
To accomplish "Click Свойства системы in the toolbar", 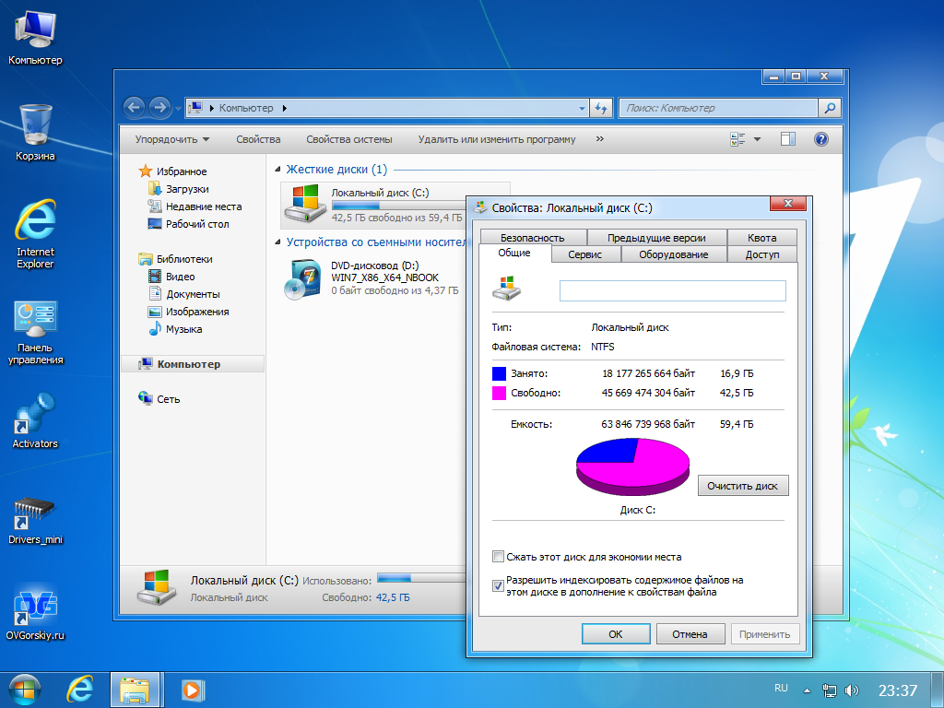I will (x=349, y=139).
